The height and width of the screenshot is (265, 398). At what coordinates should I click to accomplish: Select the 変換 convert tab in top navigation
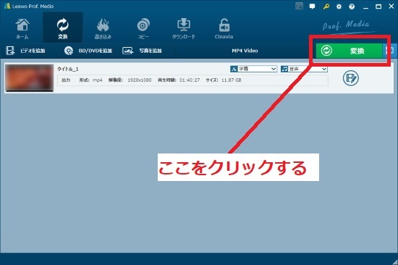63,28
